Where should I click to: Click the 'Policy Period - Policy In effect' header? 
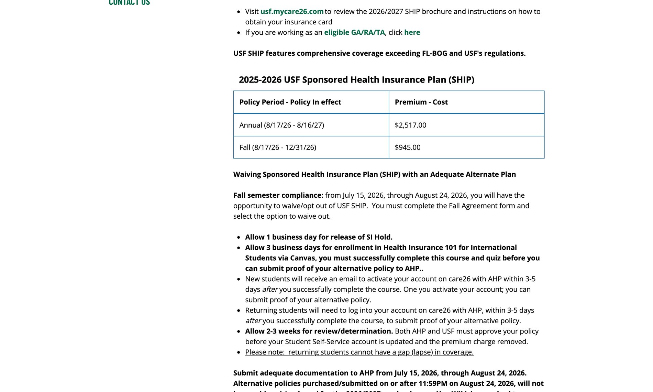311,102
